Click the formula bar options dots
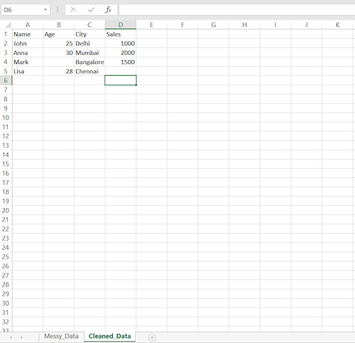 (x=57, y=10)
